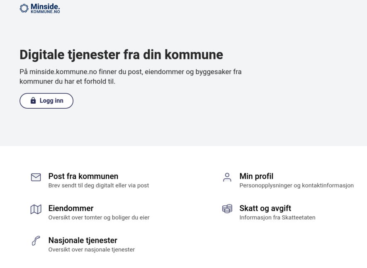367x268 pixels.
Task: Select 'Oversikt over tomter og boliger' description
Action: click(99, 217)
